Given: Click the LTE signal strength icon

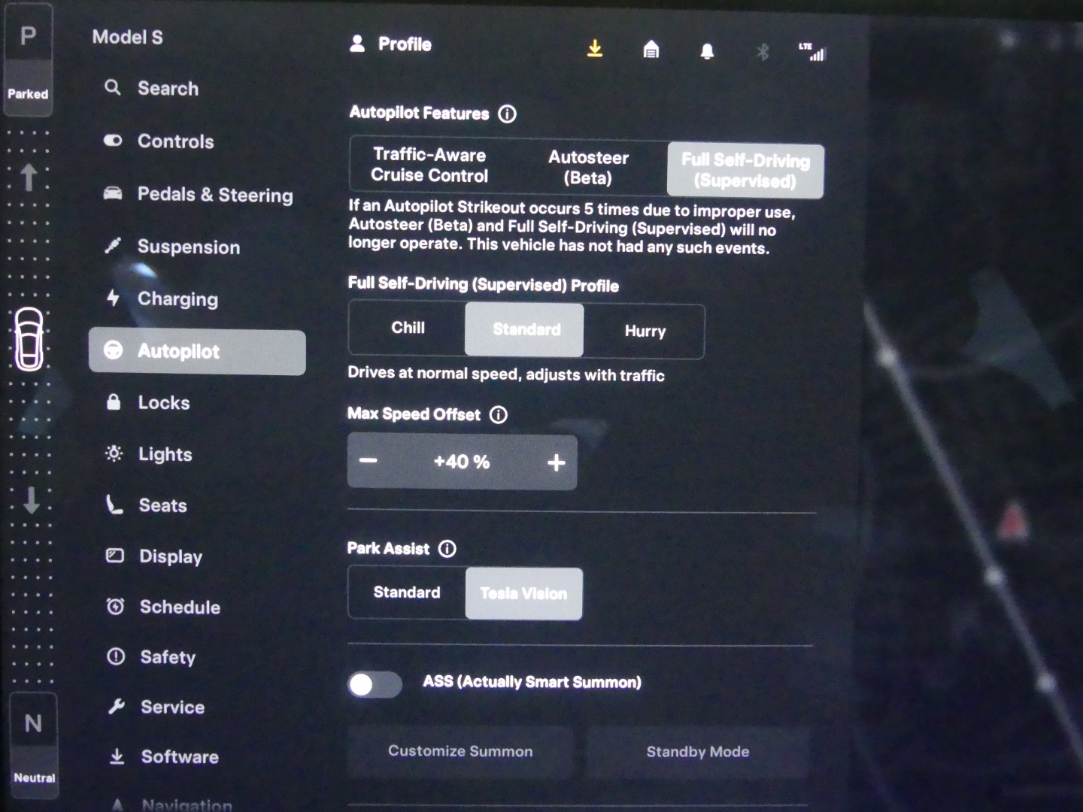Looking at the screenshot, I should pyautogui.click(x=812, y=52).
